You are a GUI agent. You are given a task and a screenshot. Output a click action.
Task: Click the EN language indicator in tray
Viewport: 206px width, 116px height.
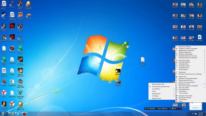pos(193,114)
